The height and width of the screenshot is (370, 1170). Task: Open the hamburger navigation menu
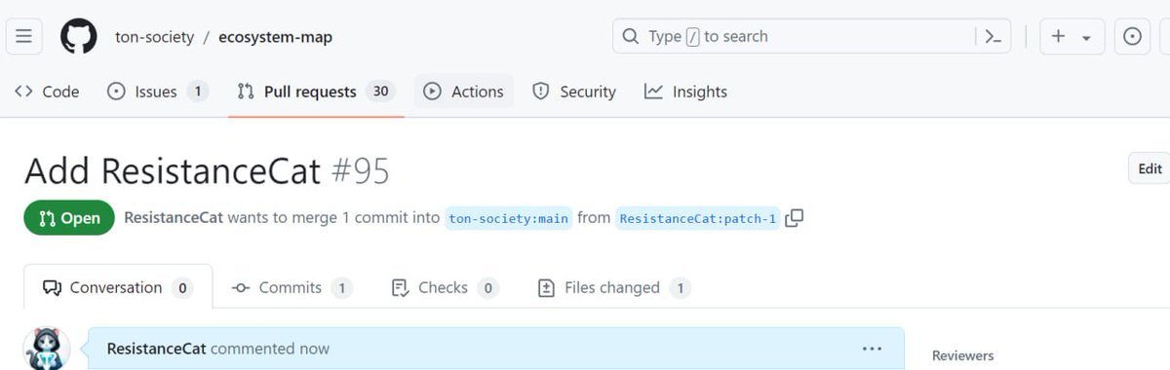(x=24, y=37)
